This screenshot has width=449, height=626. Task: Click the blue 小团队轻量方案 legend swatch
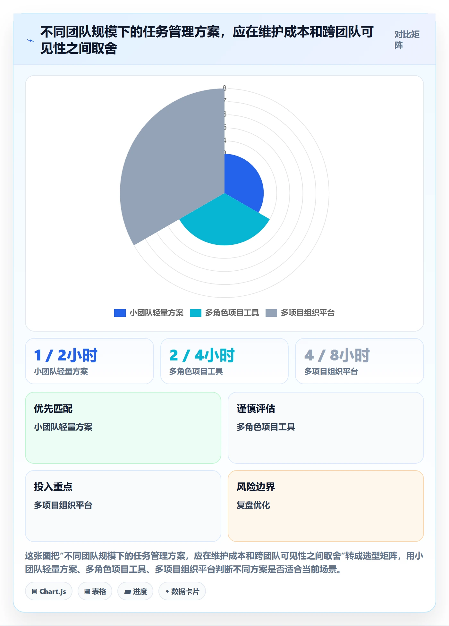120,313
